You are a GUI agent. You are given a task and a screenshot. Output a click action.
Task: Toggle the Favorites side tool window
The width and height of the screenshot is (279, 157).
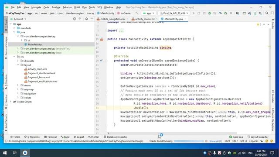click(x=6, y=102)
